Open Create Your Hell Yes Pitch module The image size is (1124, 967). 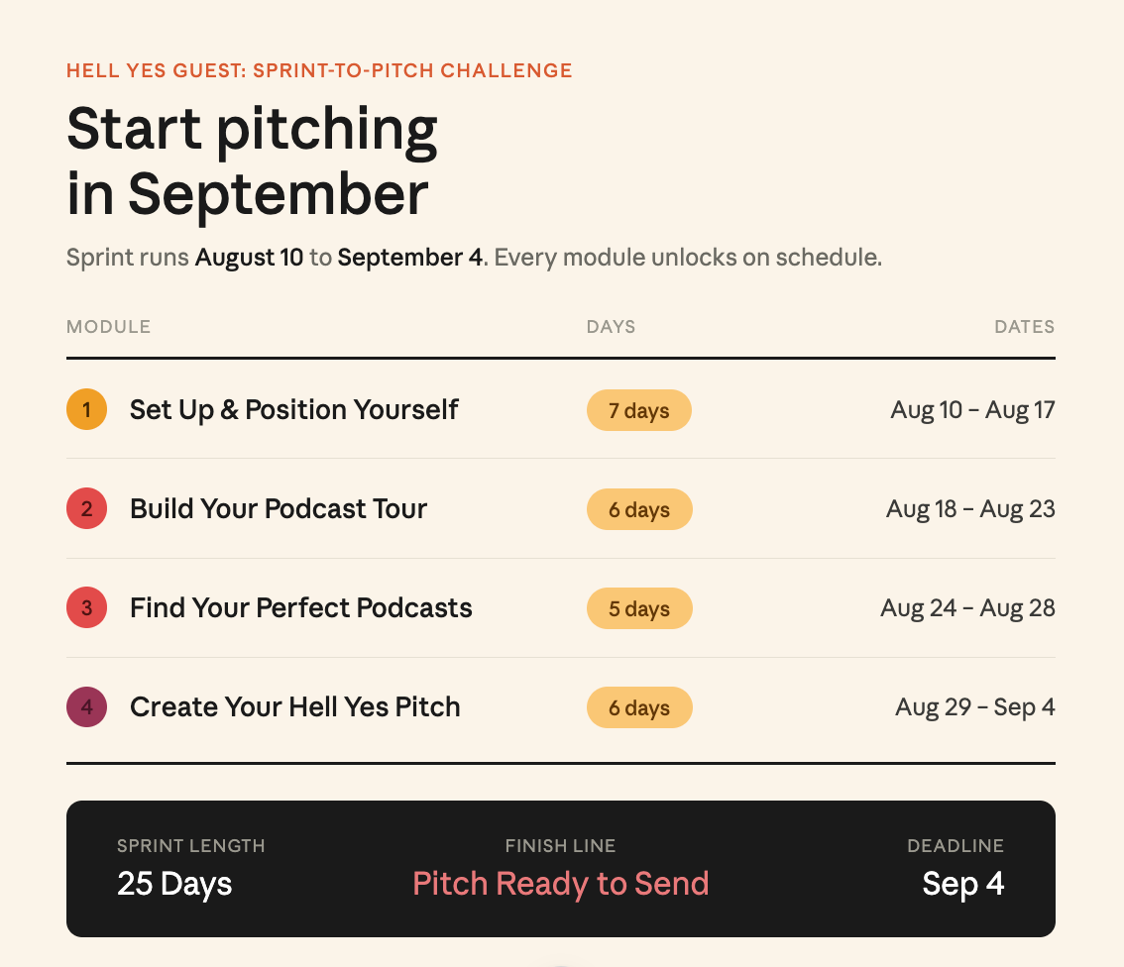coord(294,707)
